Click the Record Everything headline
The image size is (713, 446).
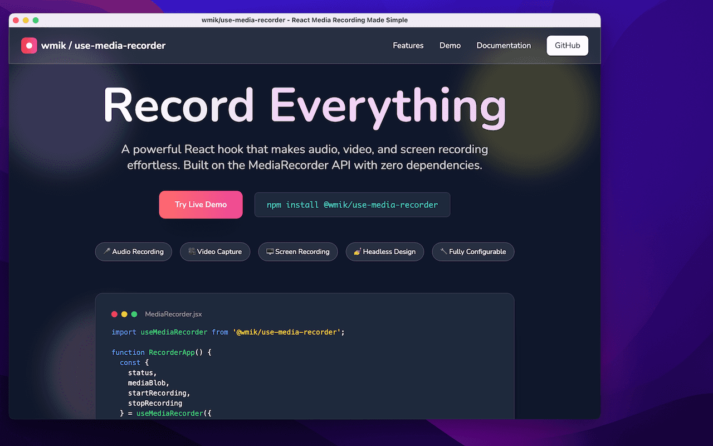304,106
